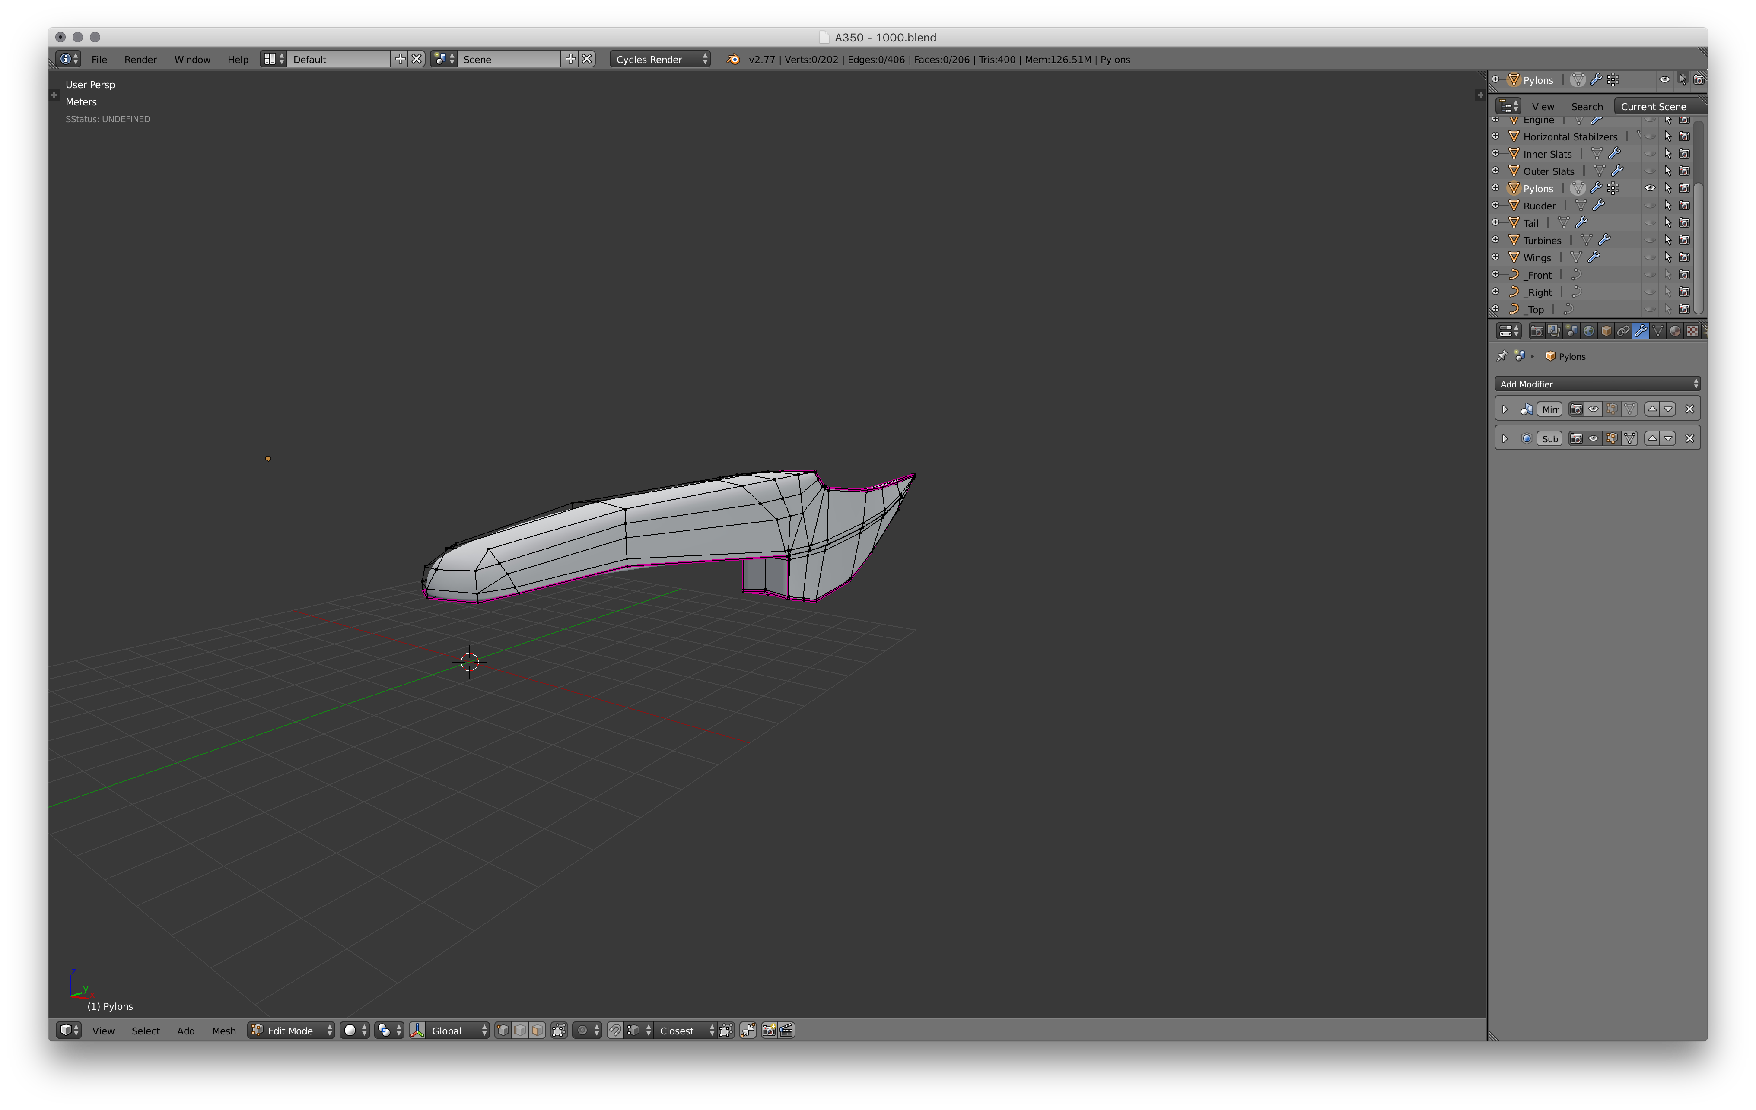Open the Texture checker tab
The image size is (1756, 1110).
pyautogui.click(x=1692, y=331)
